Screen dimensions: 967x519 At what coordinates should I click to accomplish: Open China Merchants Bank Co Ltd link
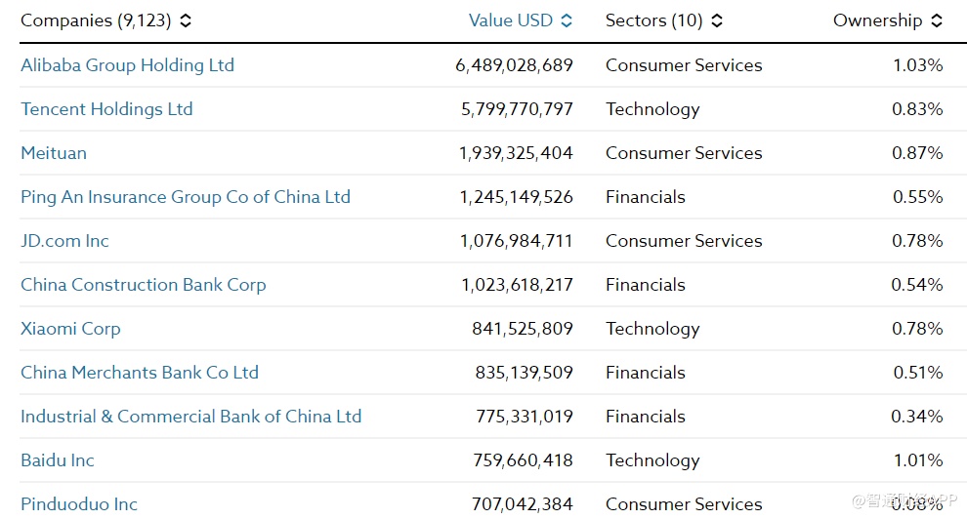pyautogui.click(x=140, y=373)
